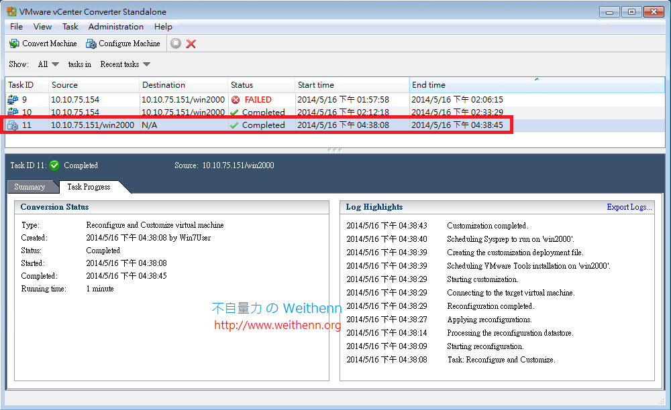The width and height of the screenshot is (671, 410).
Task: Click the Export Logs link
Action: coord(629,207)
